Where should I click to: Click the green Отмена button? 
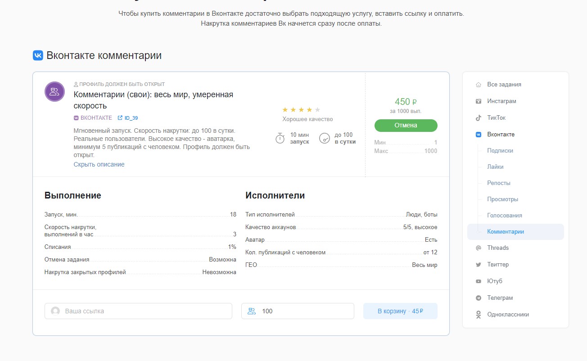click(406, 126)
